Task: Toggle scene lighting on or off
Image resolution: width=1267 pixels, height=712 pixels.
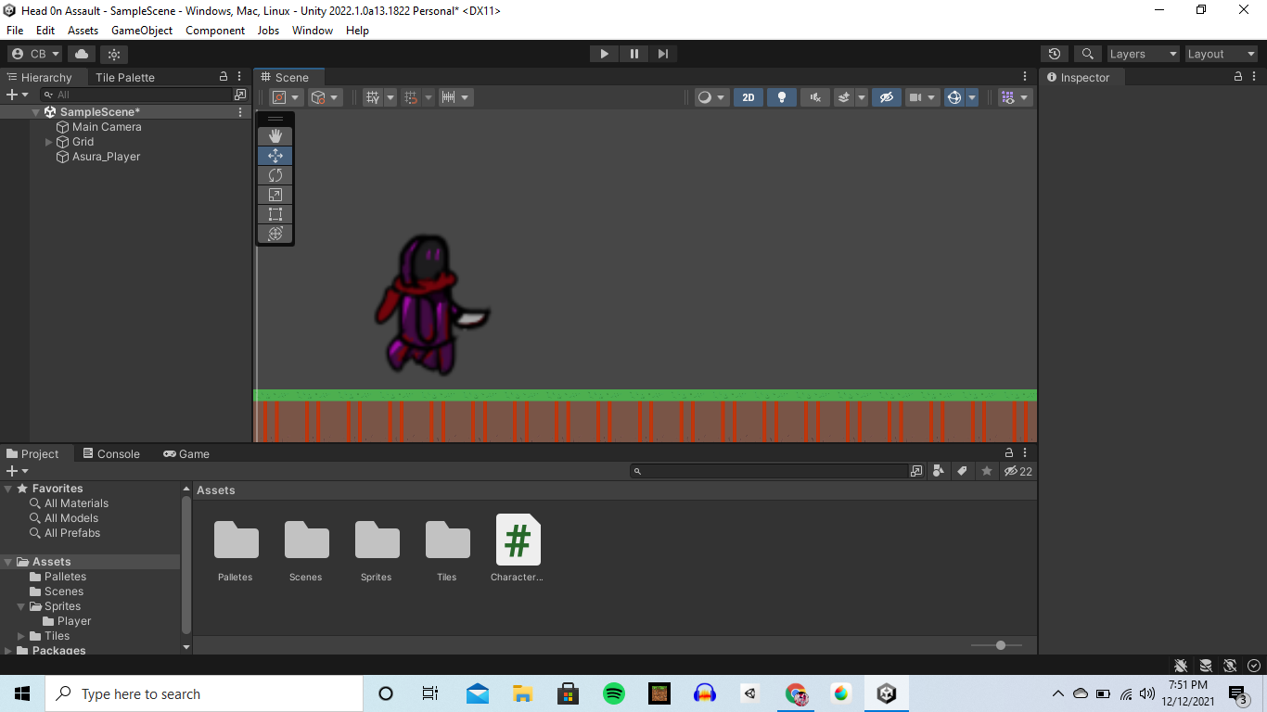Action: tap(781, 96)
